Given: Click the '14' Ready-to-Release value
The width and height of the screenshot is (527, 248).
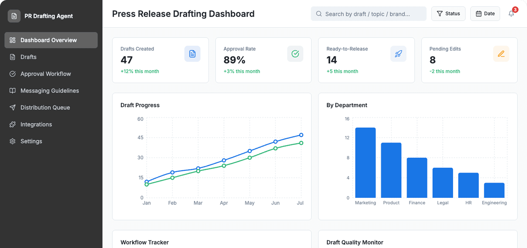Looking at the screenshot, I should click(332, 60).
